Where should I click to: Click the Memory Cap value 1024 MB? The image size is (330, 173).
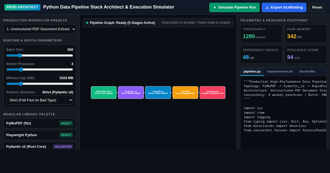[66, 78]
